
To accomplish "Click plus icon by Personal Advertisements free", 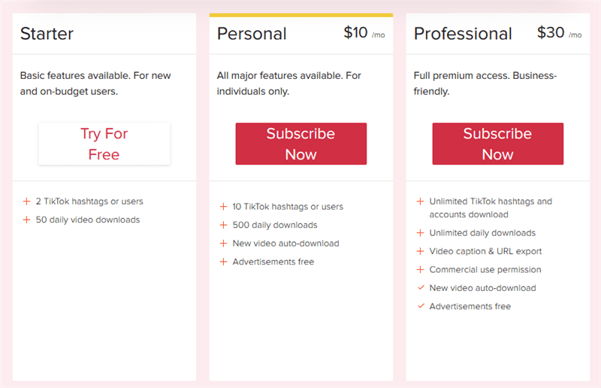I will click(223, 262).
